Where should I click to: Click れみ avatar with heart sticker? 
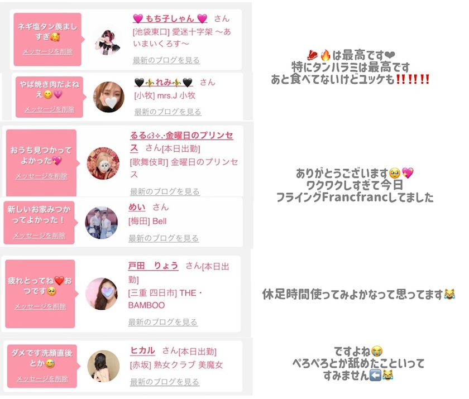[108, 97]
